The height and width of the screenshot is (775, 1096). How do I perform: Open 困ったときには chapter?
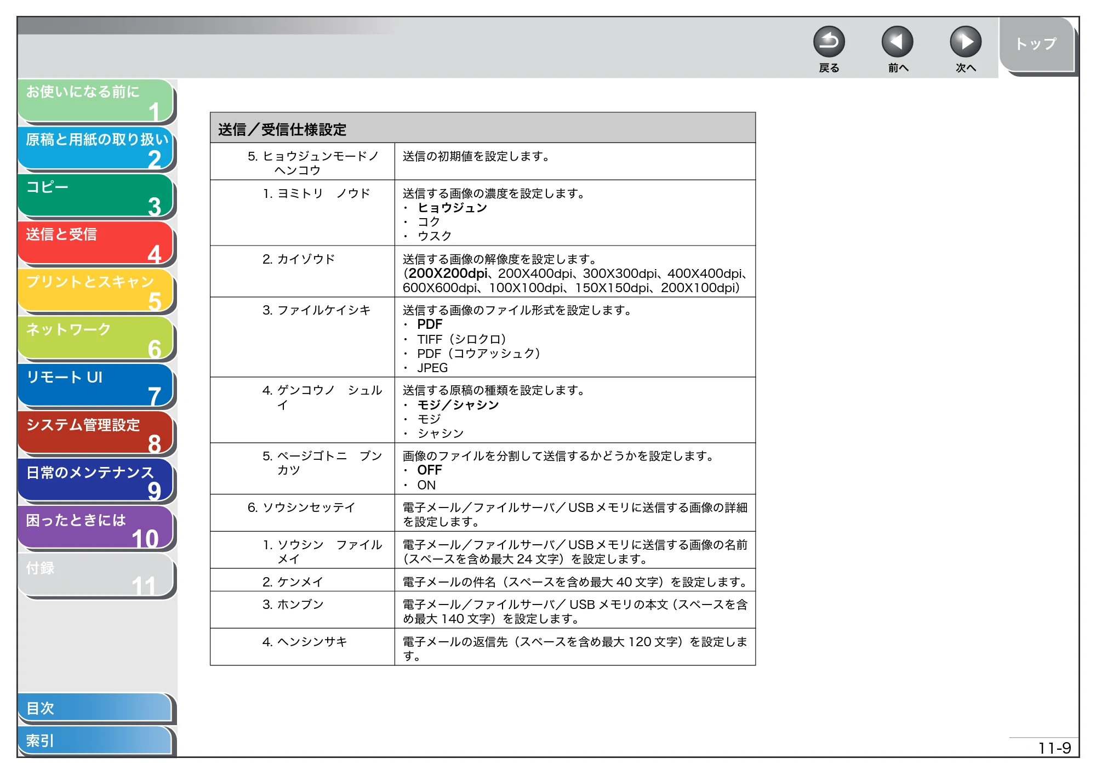(x=96, y=528)
